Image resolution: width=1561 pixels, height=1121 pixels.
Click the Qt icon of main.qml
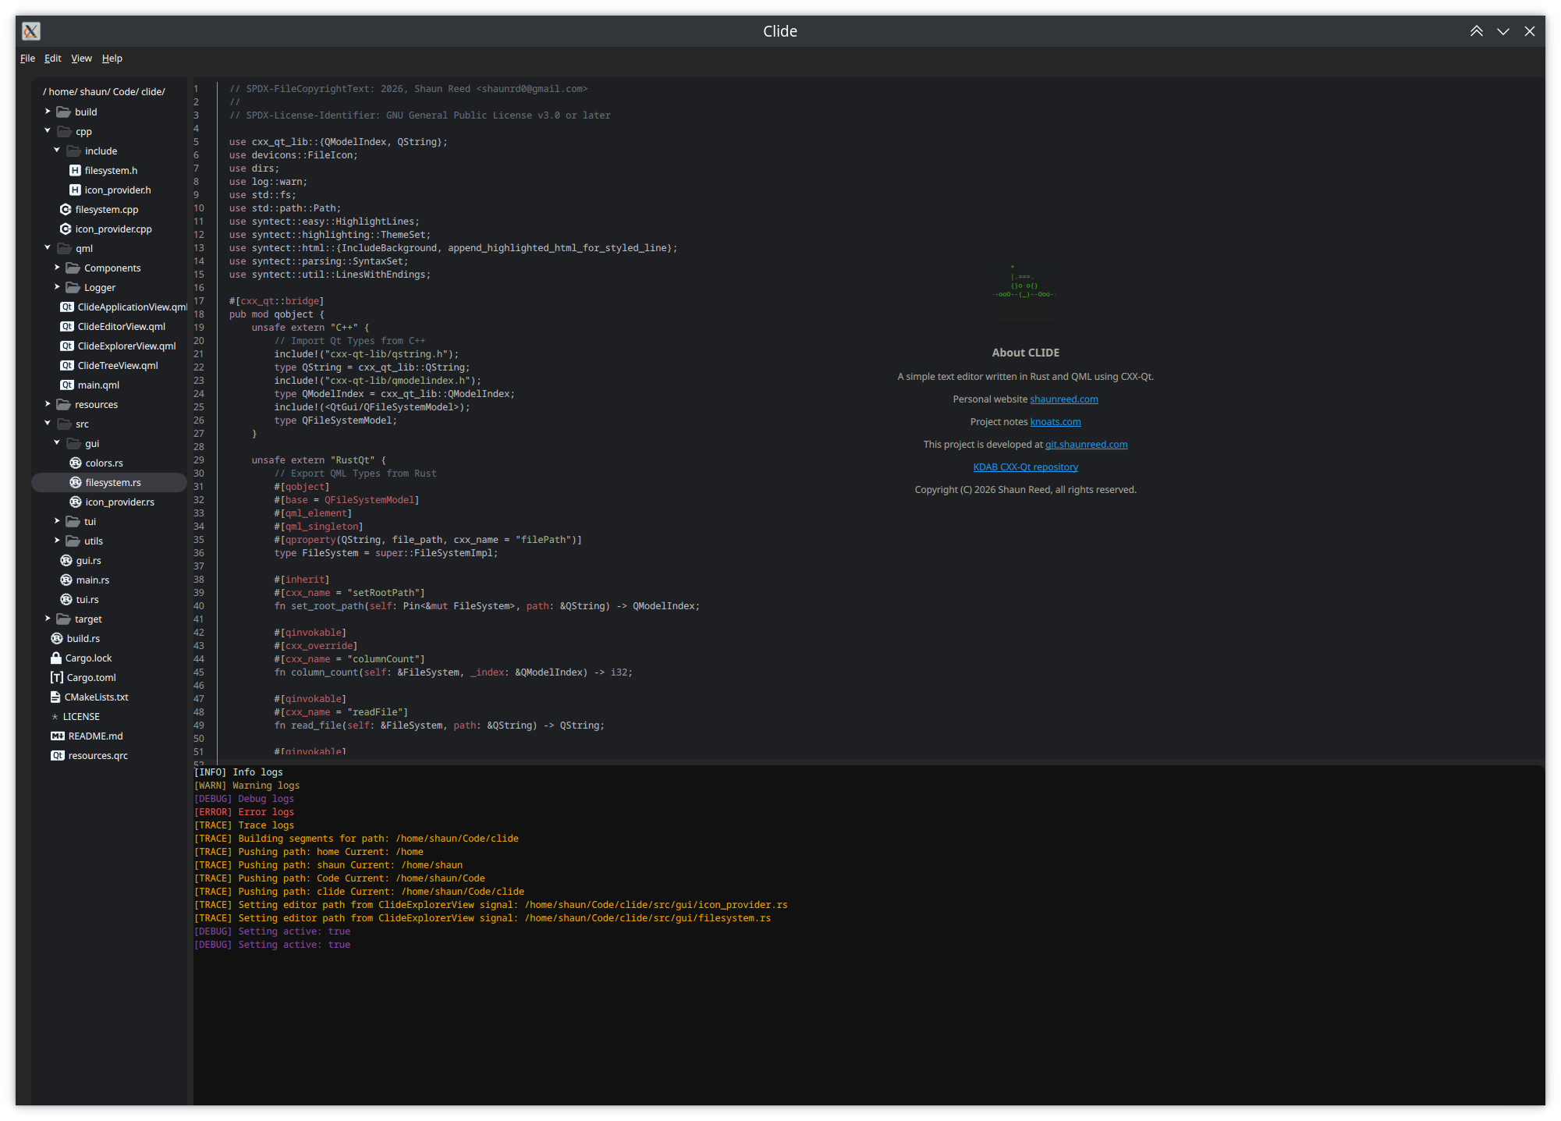[x=67, y=385]
